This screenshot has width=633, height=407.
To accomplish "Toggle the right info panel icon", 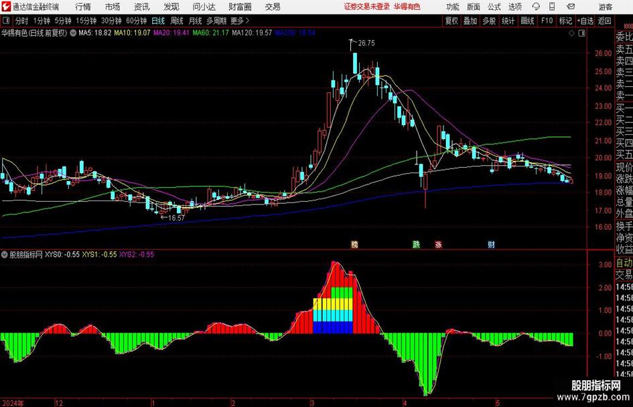I will pos(581,33).
